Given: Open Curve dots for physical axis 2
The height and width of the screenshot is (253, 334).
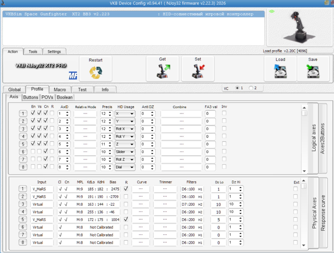Looking at the screenshot, I should pyautogui.click(x=141, y=196).
